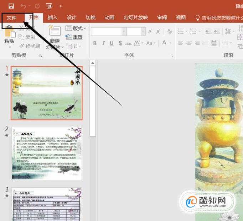Select slide 2 thumbnail 工程概况
This screenshot has width=243, height=221.
[x=47, y=153]
